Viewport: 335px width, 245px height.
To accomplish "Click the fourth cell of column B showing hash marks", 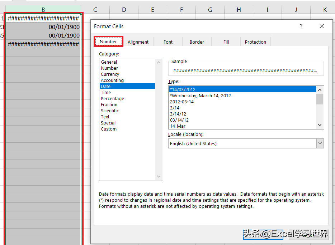I will pos(43,44).
